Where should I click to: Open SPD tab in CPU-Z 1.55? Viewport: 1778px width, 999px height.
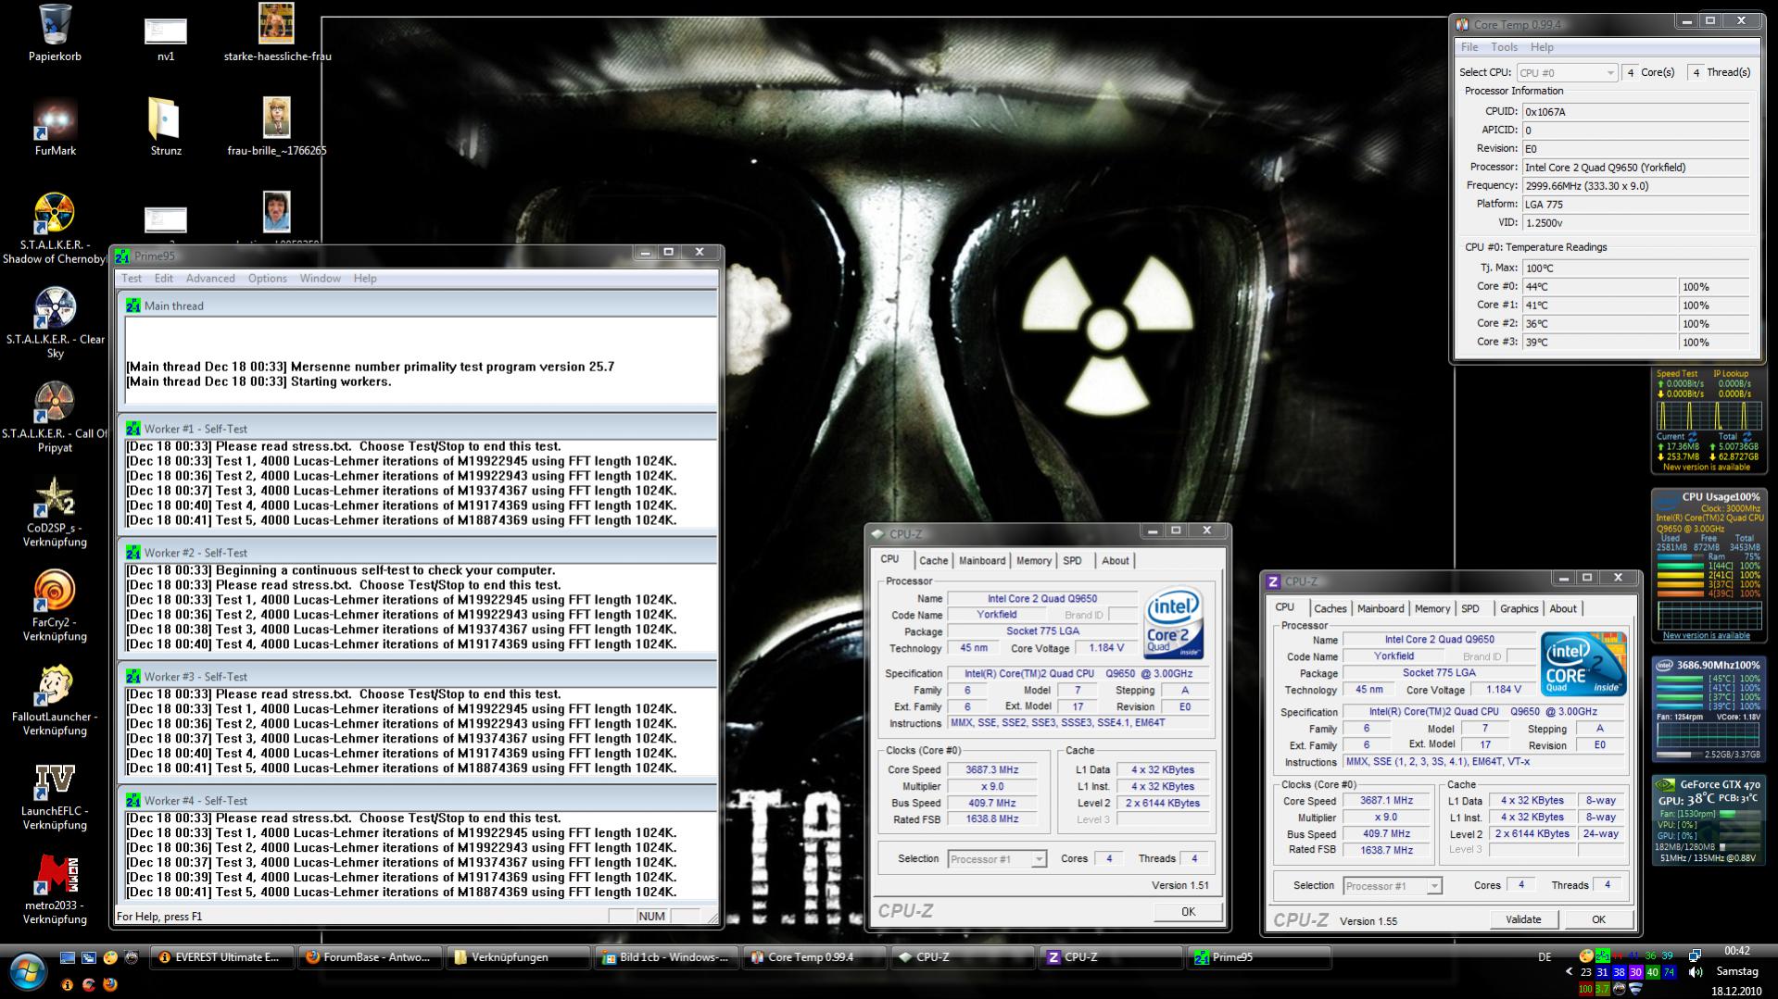click(x=1470, y=608)
